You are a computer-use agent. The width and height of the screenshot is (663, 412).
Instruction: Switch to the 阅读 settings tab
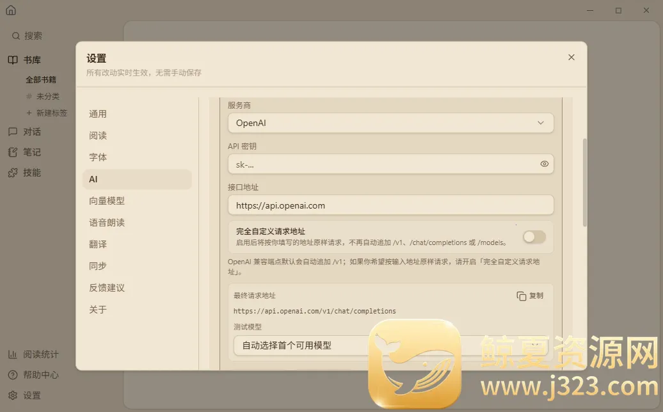pos(137,136)
